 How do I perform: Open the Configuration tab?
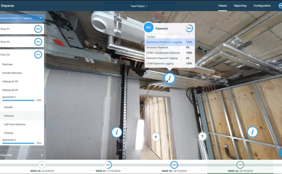coord(262,6)
